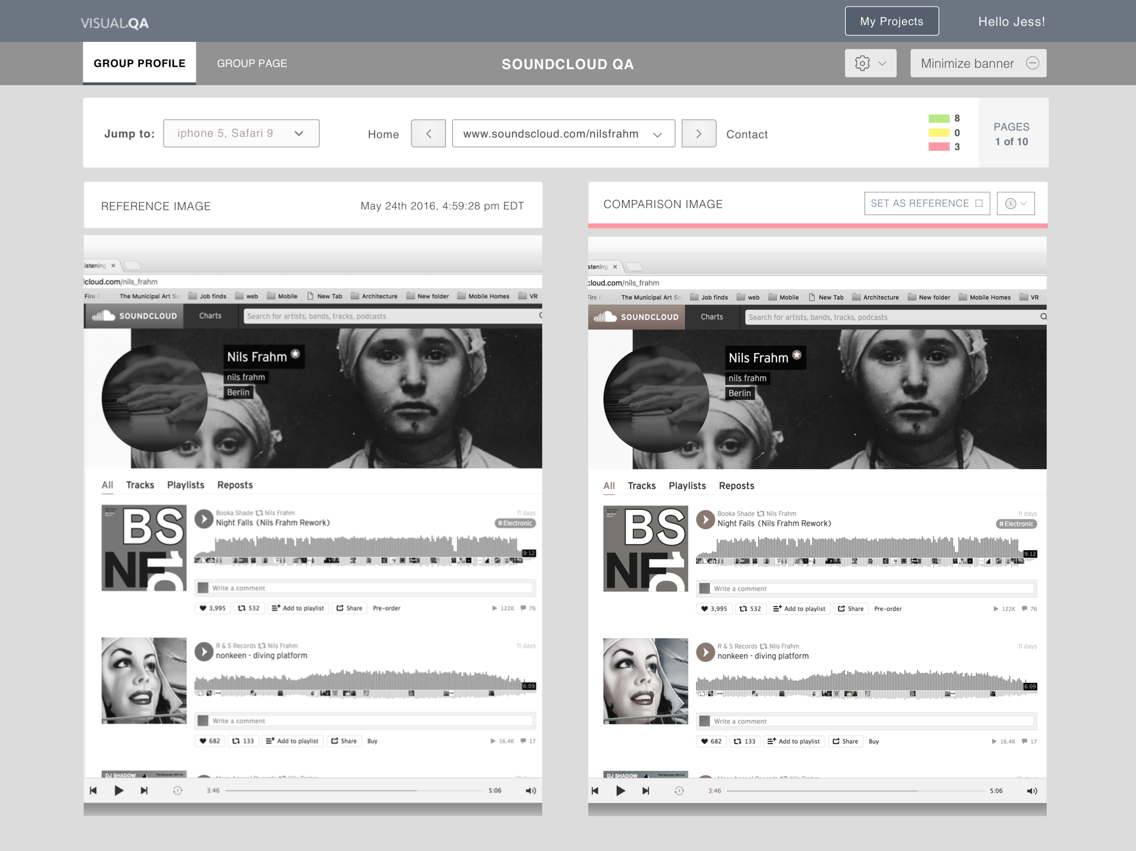The width and height of the screenshot is (1136, 851).
Task: Open the page URL dropdown
Action: (563, 134)
